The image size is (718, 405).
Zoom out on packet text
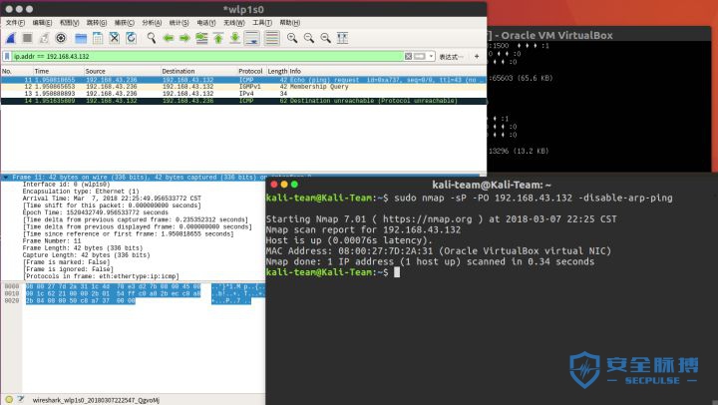(x=309, y=38)
